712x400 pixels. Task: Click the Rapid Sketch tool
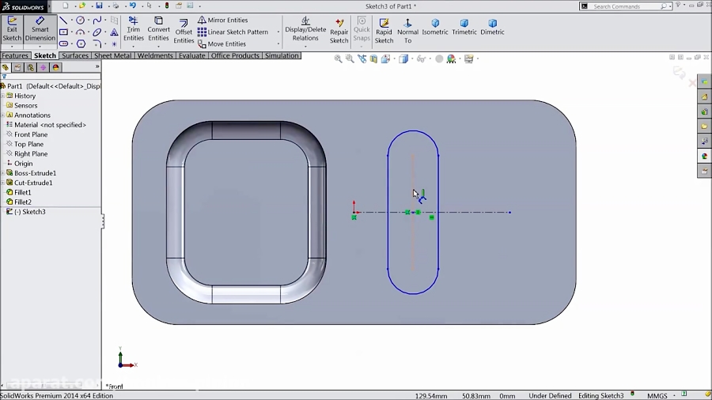[x=384, y=31]
